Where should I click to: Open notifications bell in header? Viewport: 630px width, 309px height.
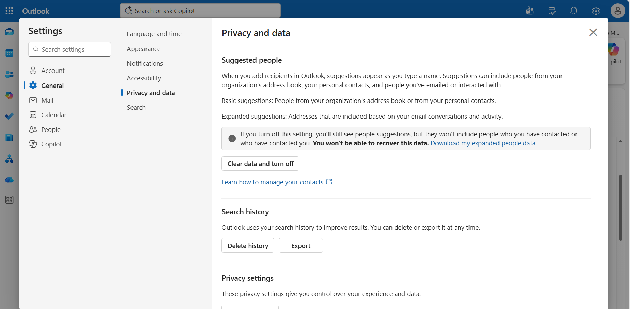pyautogui.click(x=574, y=11)
